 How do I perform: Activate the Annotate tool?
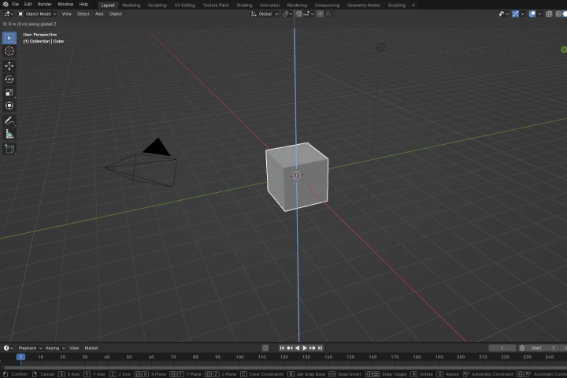coord(9,120)
